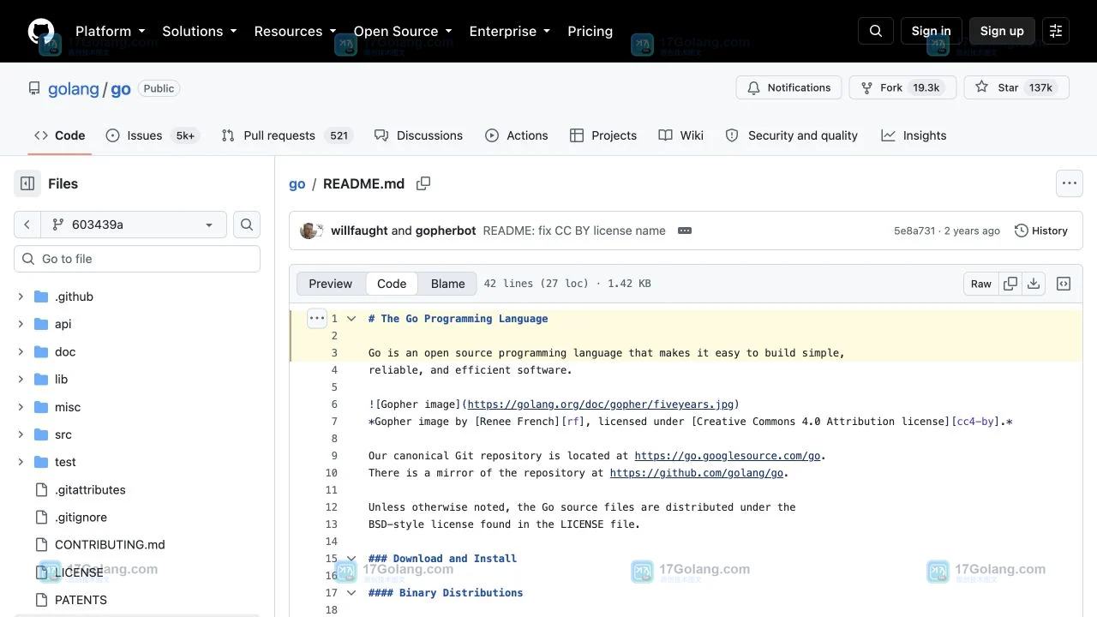Open the Discussions tab
Image resolution: width=1097 pixels, height=617 pixels.
pyautogui.click(x=418, y=135)
